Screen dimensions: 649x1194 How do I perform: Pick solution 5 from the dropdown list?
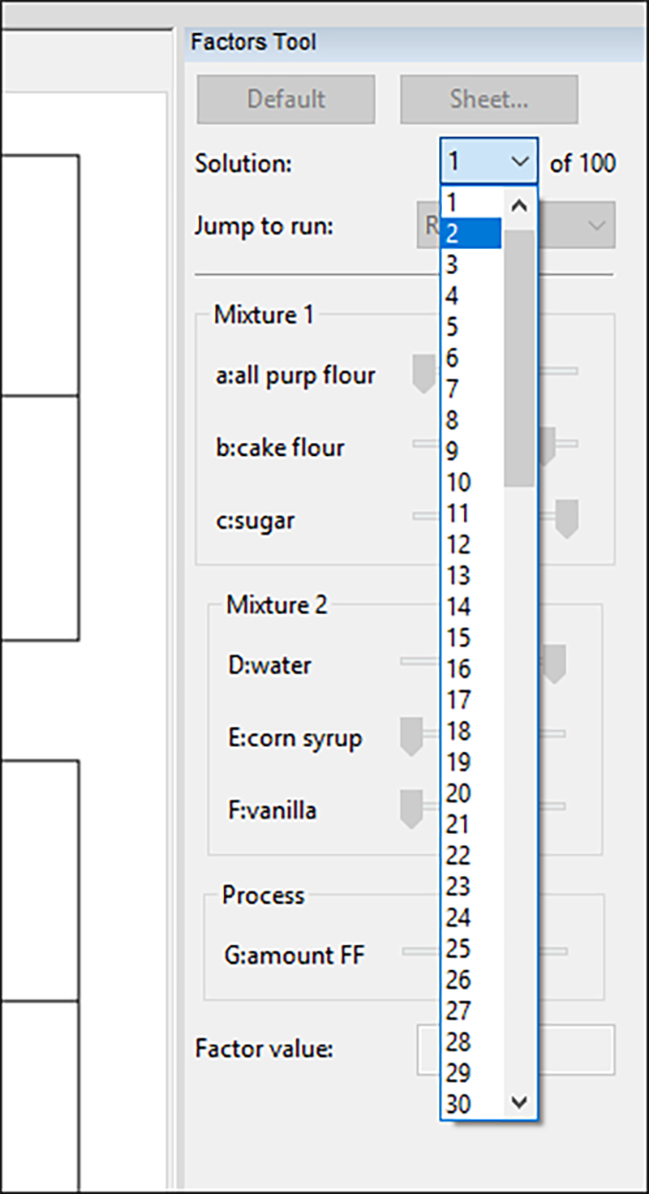coord(471,327)
